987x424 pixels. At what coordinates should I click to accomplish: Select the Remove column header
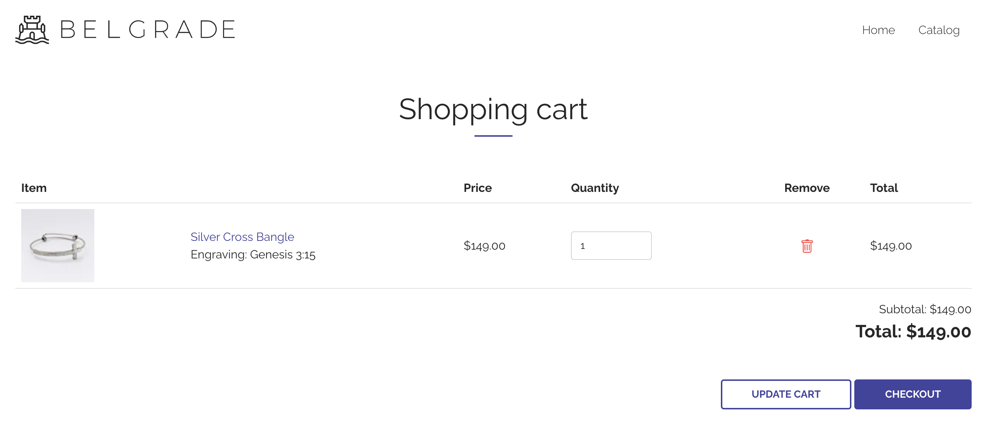click(806, 188)
